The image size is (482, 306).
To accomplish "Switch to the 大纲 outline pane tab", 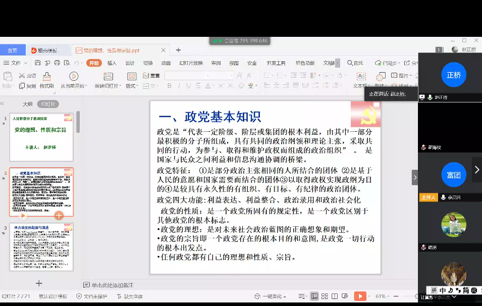I will (x=27, y=104).
